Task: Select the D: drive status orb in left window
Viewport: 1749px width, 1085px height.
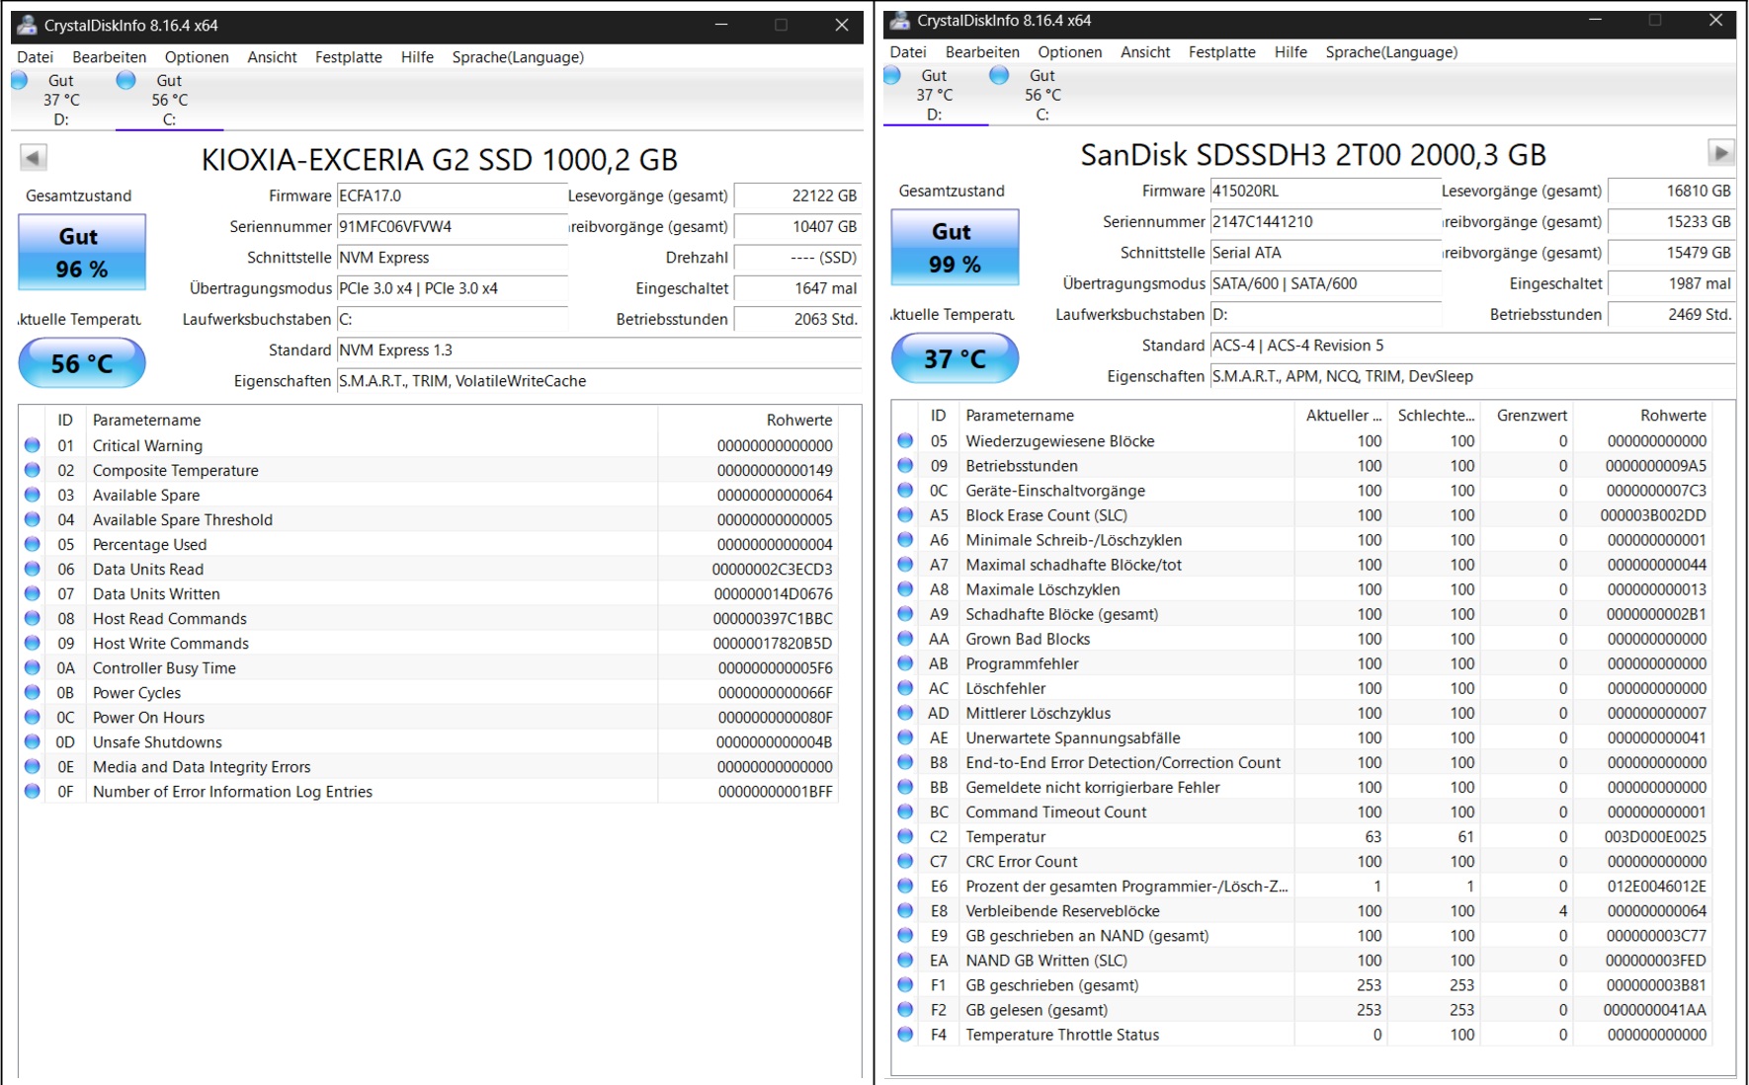Action: click(x=20, y=80)
